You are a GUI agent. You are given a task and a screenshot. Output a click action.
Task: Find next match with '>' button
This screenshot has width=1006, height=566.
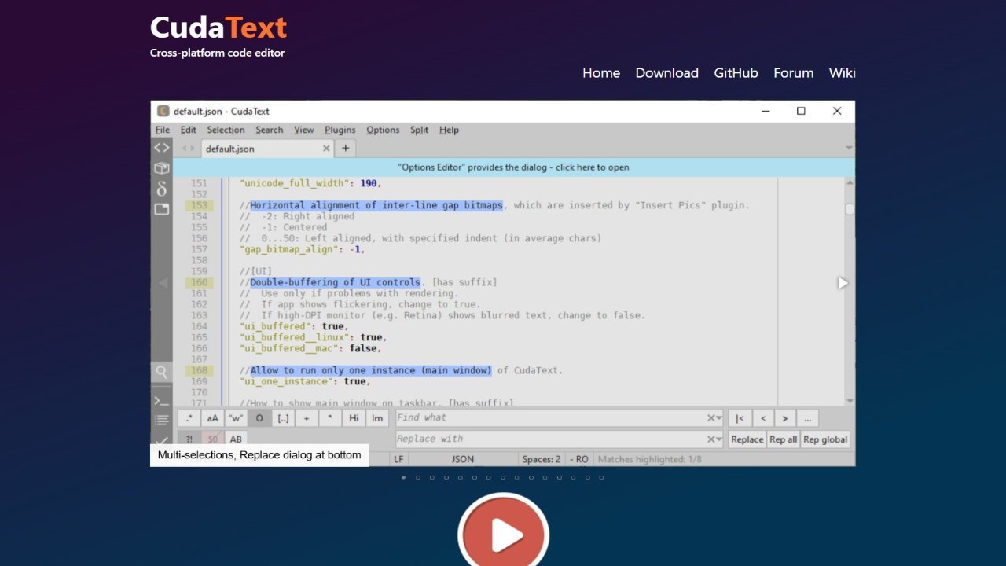(x=784, y=418)
